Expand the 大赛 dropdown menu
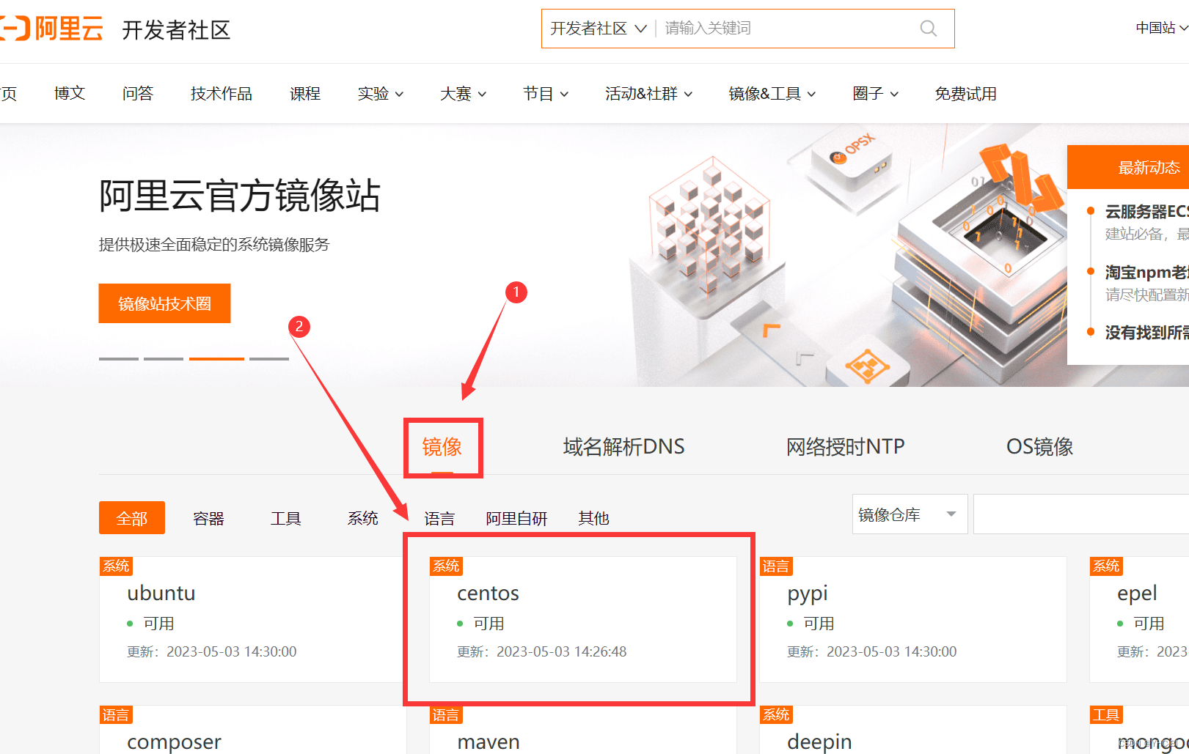 click(463, 94)
